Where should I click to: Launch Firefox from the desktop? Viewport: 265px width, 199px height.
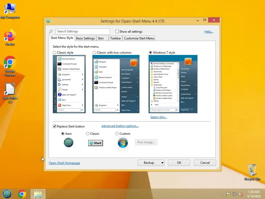coord(10,38)
